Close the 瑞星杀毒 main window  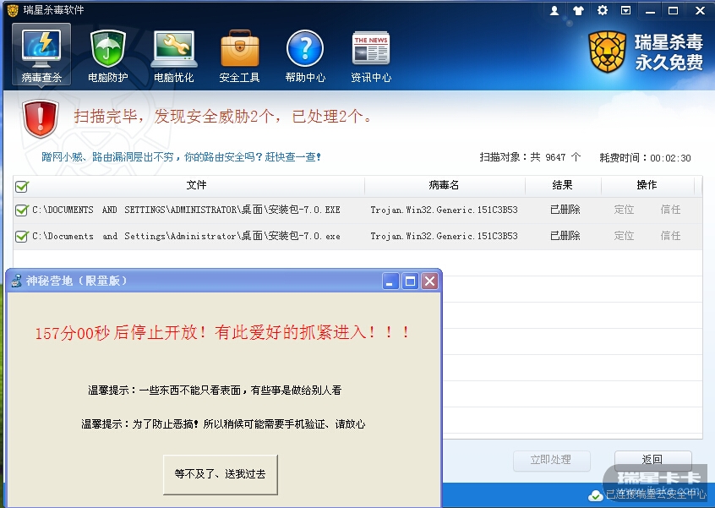(x=700, y=10)
